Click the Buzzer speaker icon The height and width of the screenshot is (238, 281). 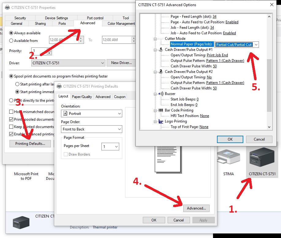coord(161,94)
